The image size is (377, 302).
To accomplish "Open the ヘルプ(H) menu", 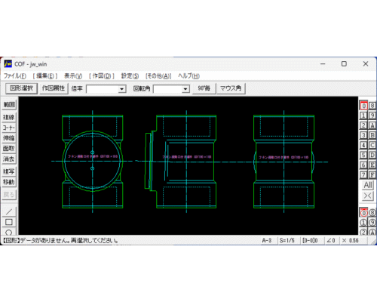I will (x=188, y=75).
